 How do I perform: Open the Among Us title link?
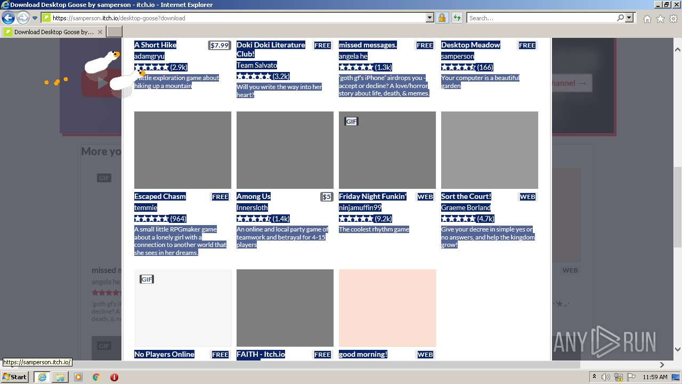[x=254, y=196]
